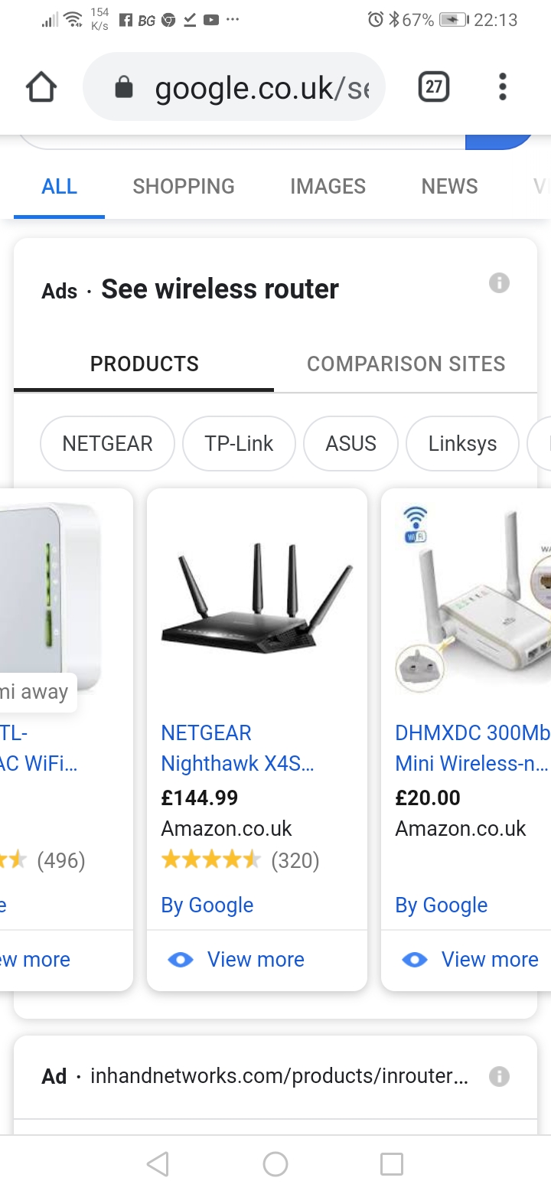Filter products by the ASUS chip
Image resolution: width=551 pixels, height=1194 pixels.
pyautogui.click(x=350, y=443)
